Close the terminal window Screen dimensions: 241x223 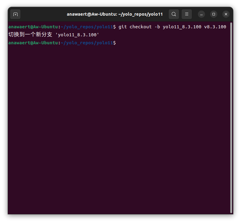click(226, 14)
